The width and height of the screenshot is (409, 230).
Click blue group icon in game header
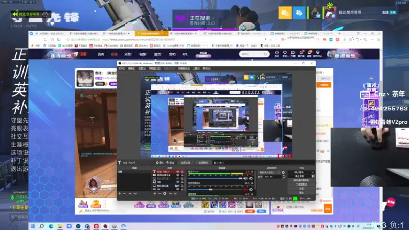tap(299, 12)
